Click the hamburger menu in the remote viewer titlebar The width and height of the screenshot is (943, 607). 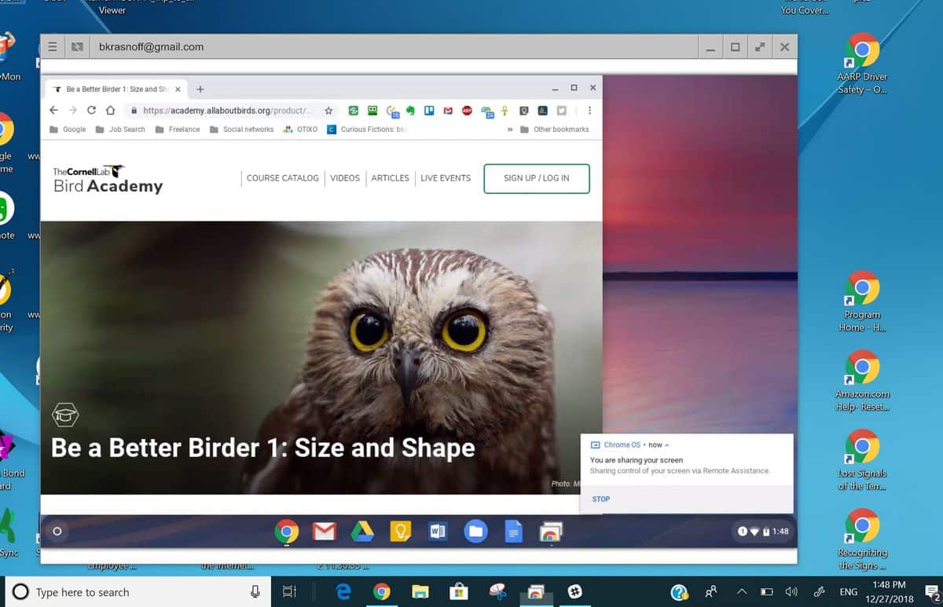(x=52, y=46)
